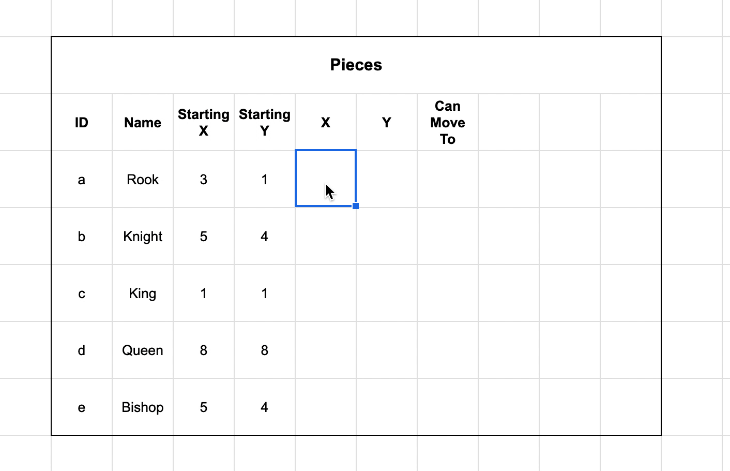
Task: Select the empty Y cell in Rook row
Action: (387, 180)
